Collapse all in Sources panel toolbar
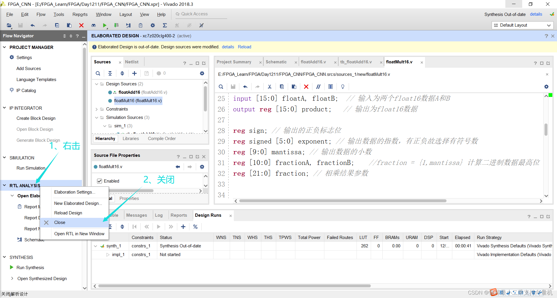The image size is (557, 298). tap(110, 73)
